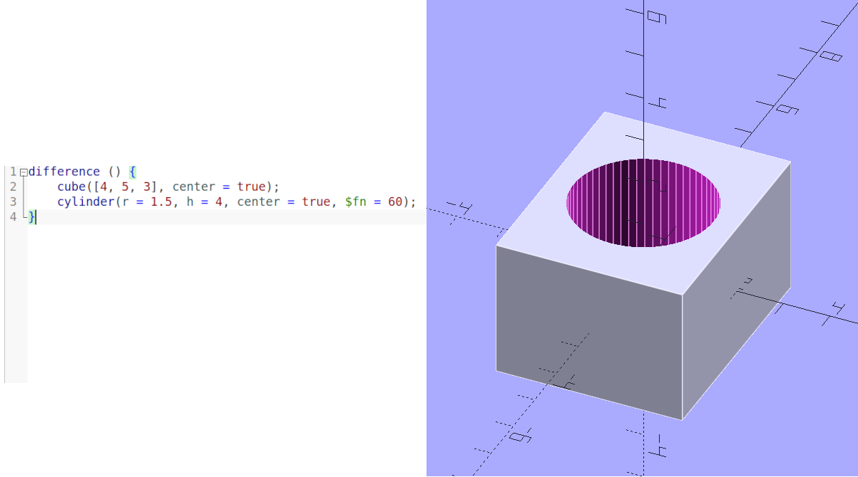The image size is (858, 477).
Task: Click the dark front face of the cube
Action: click(x=589, y=331)
